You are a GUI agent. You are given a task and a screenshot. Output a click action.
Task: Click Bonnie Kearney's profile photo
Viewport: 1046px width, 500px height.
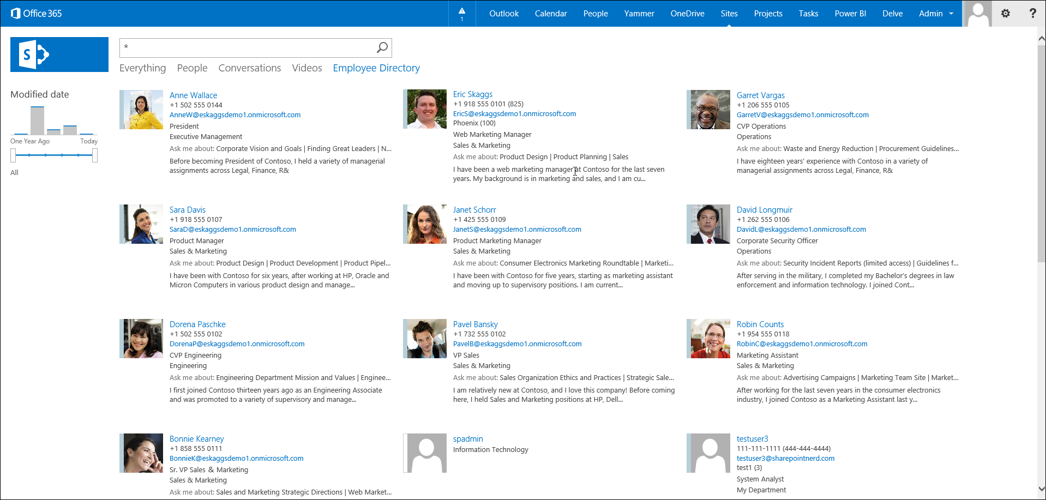[x=141, y=453]
